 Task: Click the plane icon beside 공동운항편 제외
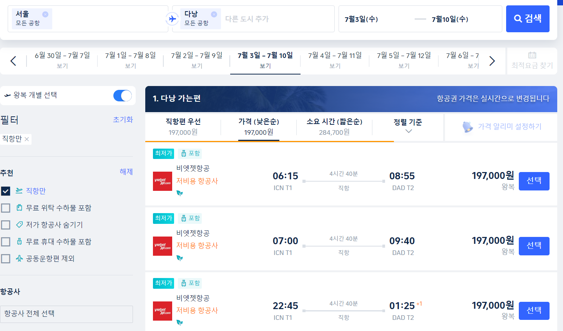pyautogui.click(x=19, y=258)
